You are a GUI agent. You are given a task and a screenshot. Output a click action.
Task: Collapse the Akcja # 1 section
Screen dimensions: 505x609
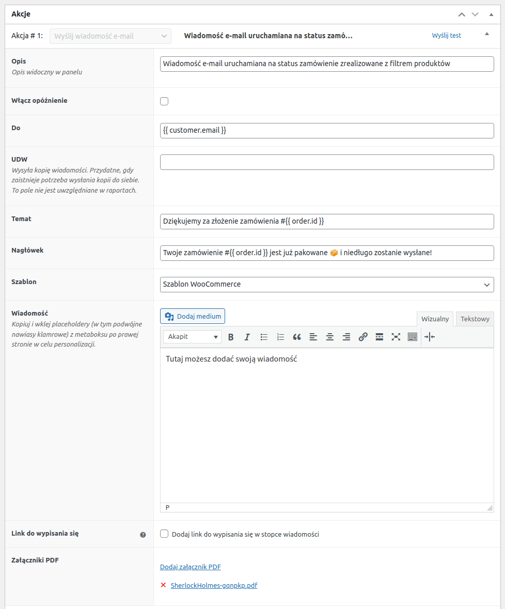[487, 34]
